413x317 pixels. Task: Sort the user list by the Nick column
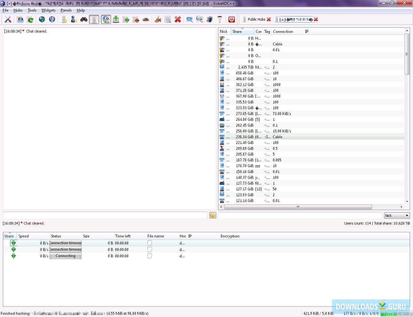click(x=225, y=32)
